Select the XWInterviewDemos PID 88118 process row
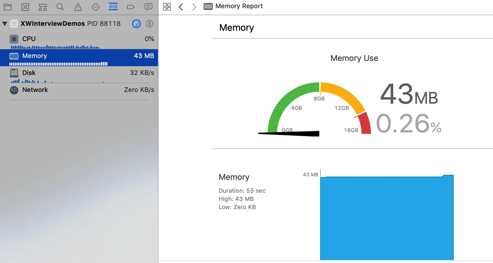 coord(79,24)
